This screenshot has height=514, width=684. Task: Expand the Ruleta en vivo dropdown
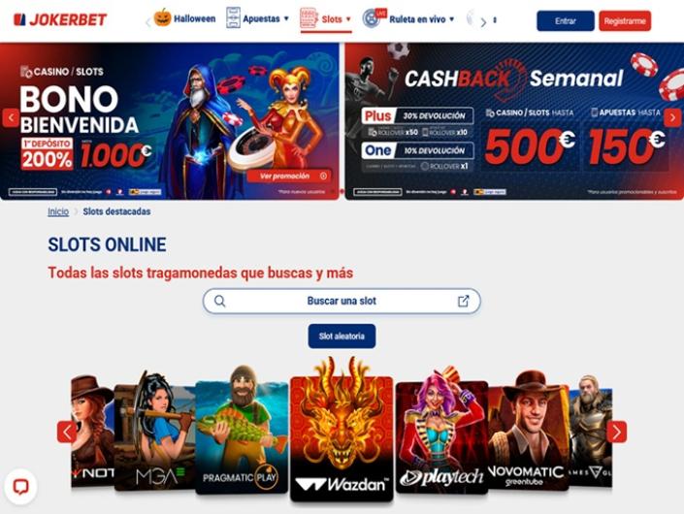point(408,19)
